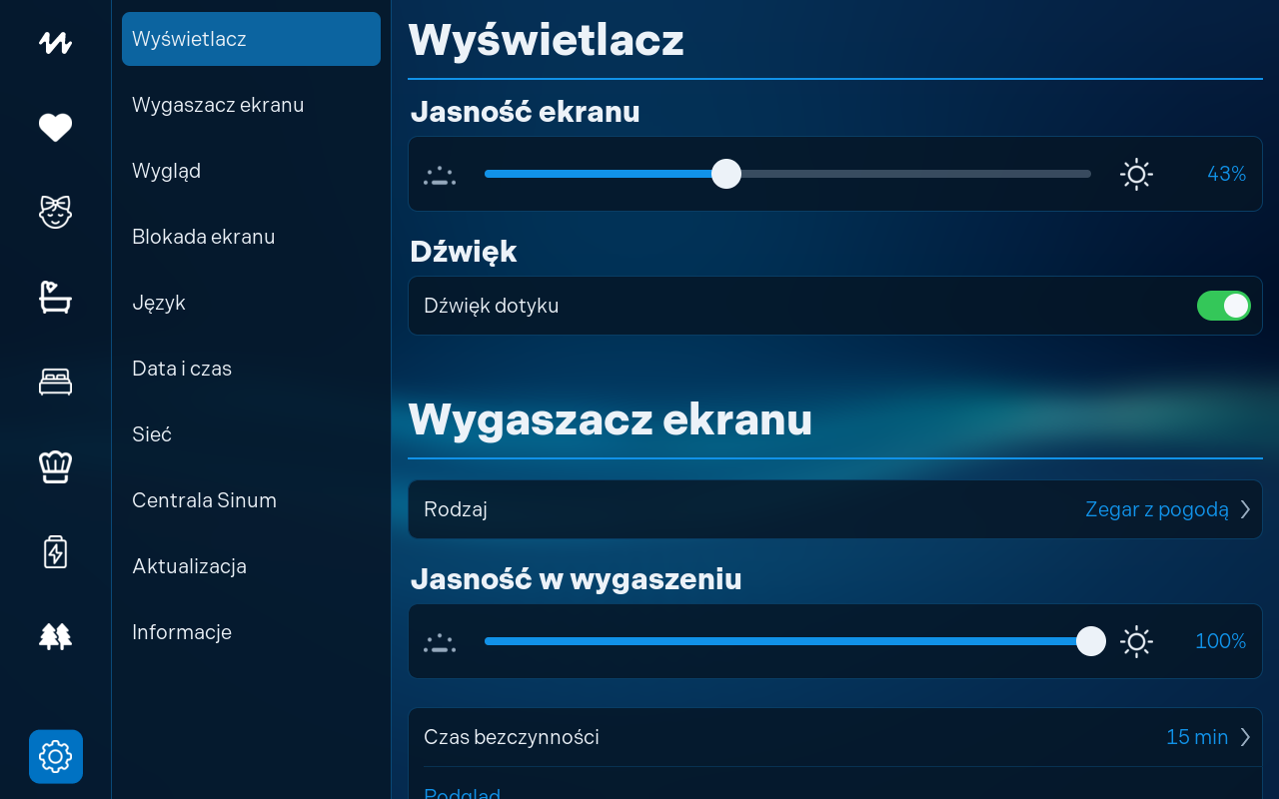Viewport: 1279px width, 799px height.
Task: Expand the Czas bezczynności chevron
Action: tap(1245, 737)
